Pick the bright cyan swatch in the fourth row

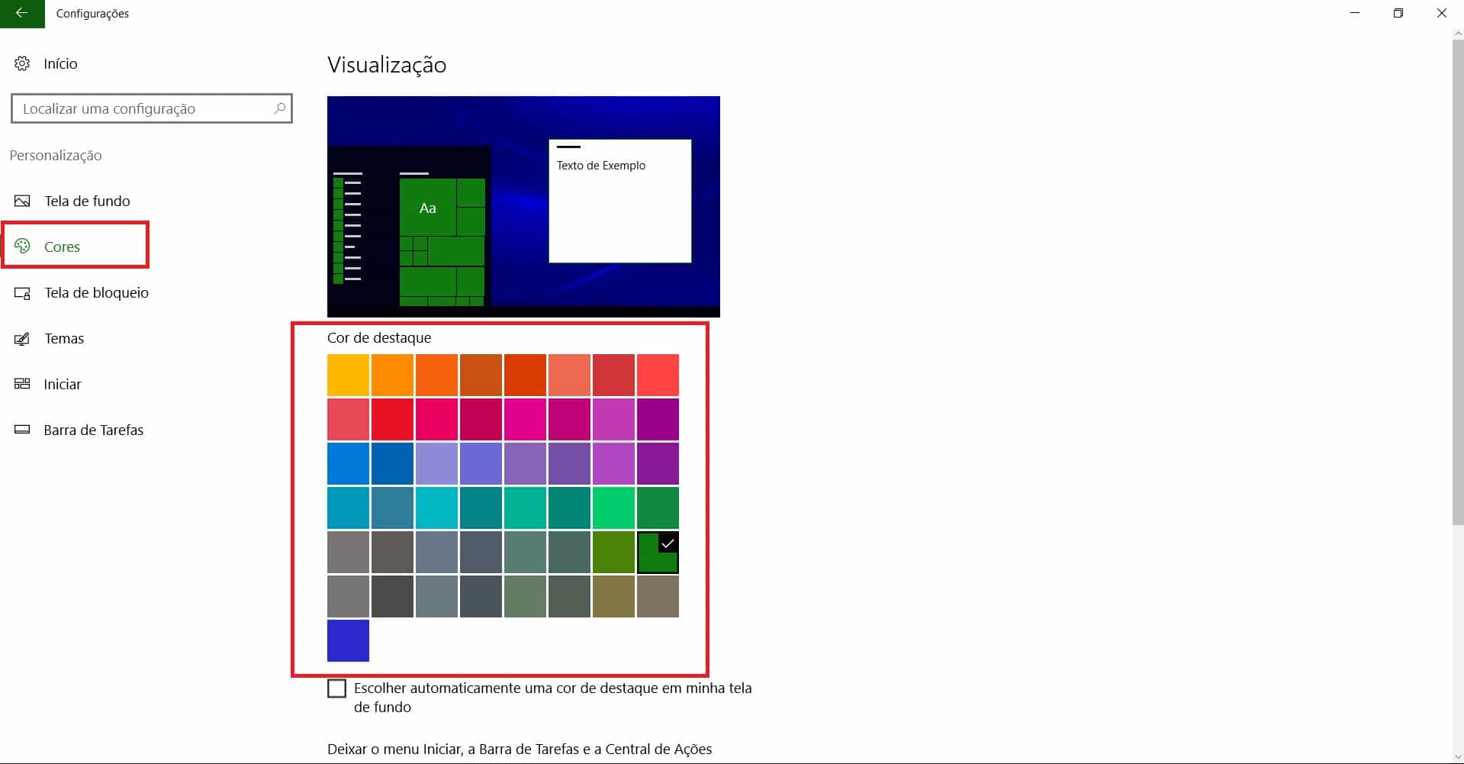point(436,508)
